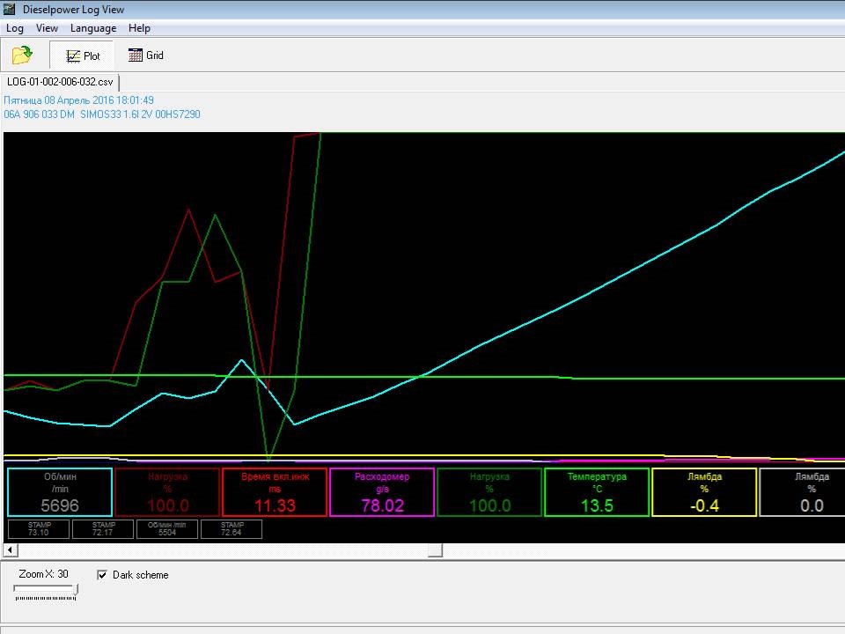Toggle the dark red Нагрузка channel box

(x=167, y=491)
